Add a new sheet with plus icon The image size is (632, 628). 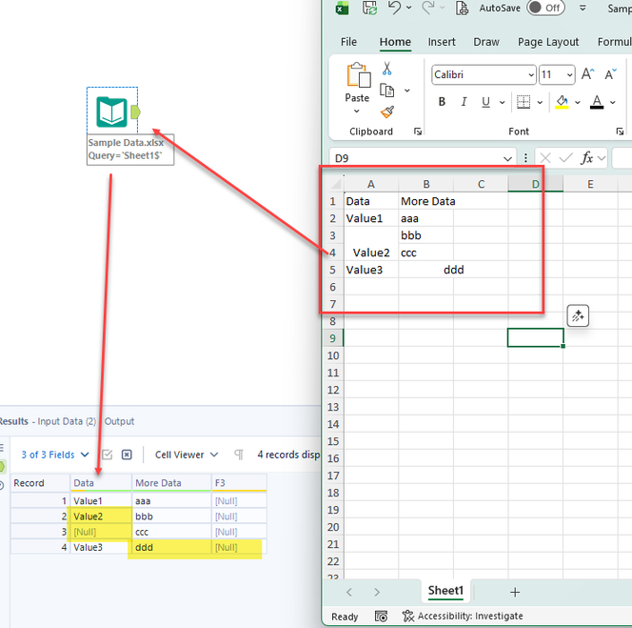pyautogui.click(x=515, y=592)
